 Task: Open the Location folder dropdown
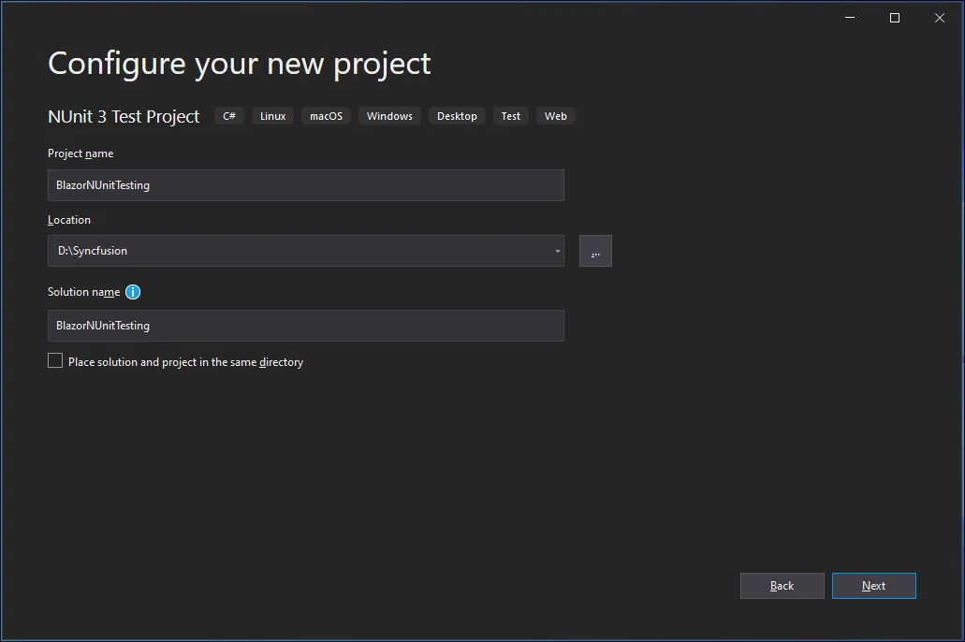click(x=557, y=251)
